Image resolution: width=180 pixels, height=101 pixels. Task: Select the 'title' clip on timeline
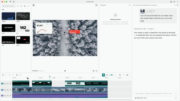pos(21,84)
